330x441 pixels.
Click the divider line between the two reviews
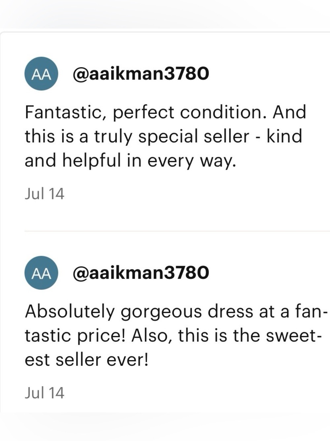(177, 231)
